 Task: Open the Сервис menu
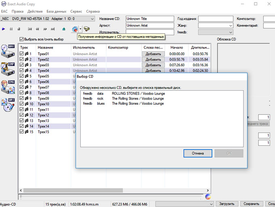76,12
